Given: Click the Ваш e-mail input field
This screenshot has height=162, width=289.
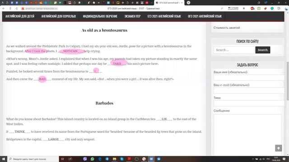Looking at the screenshot, I should coord(249,90).
